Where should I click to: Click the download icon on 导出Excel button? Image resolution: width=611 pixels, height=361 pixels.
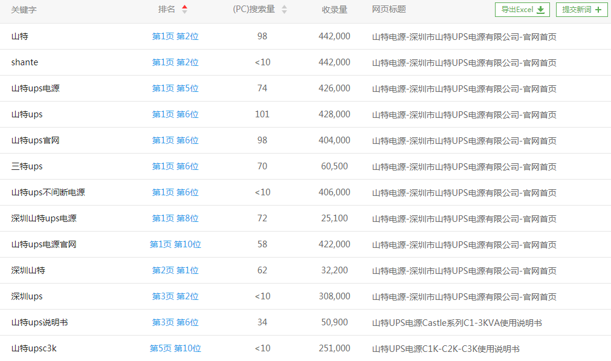tap(540, 10)
